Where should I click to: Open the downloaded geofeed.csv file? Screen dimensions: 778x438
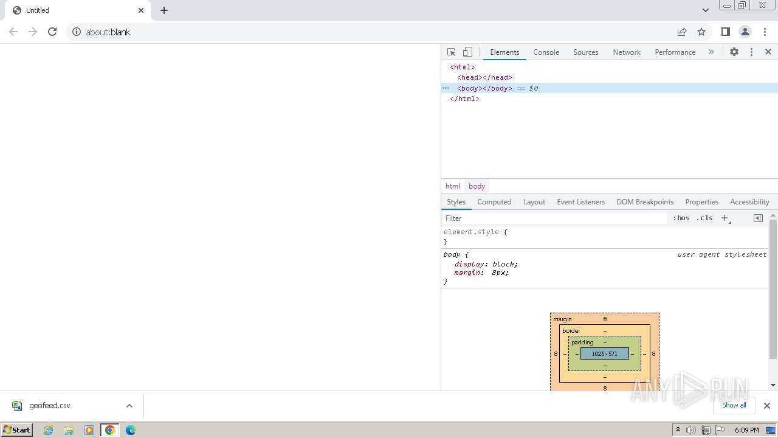coord(50,406)
